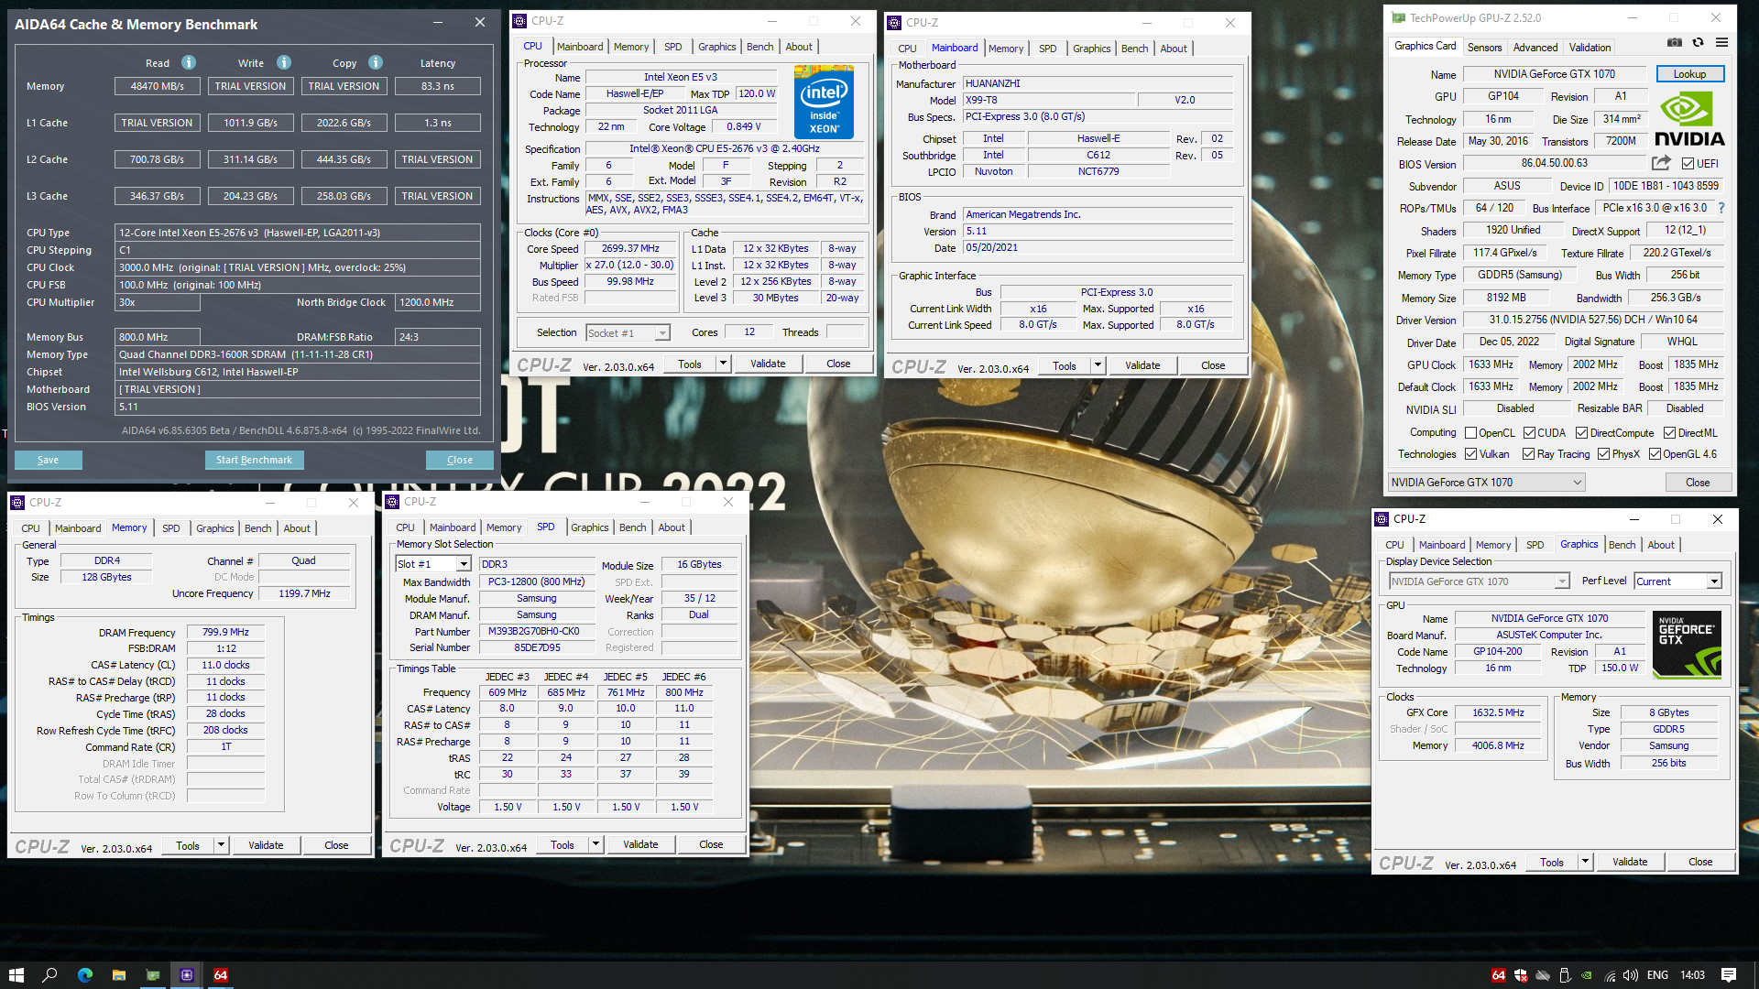Open the GPU selection dropdown in GPU-Z
1759x989 pixels.
point(1486,483)
